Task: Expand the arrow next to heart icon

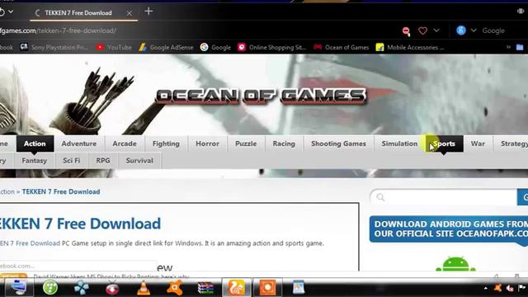Action: pyautogui.click(x=436, y=31)
